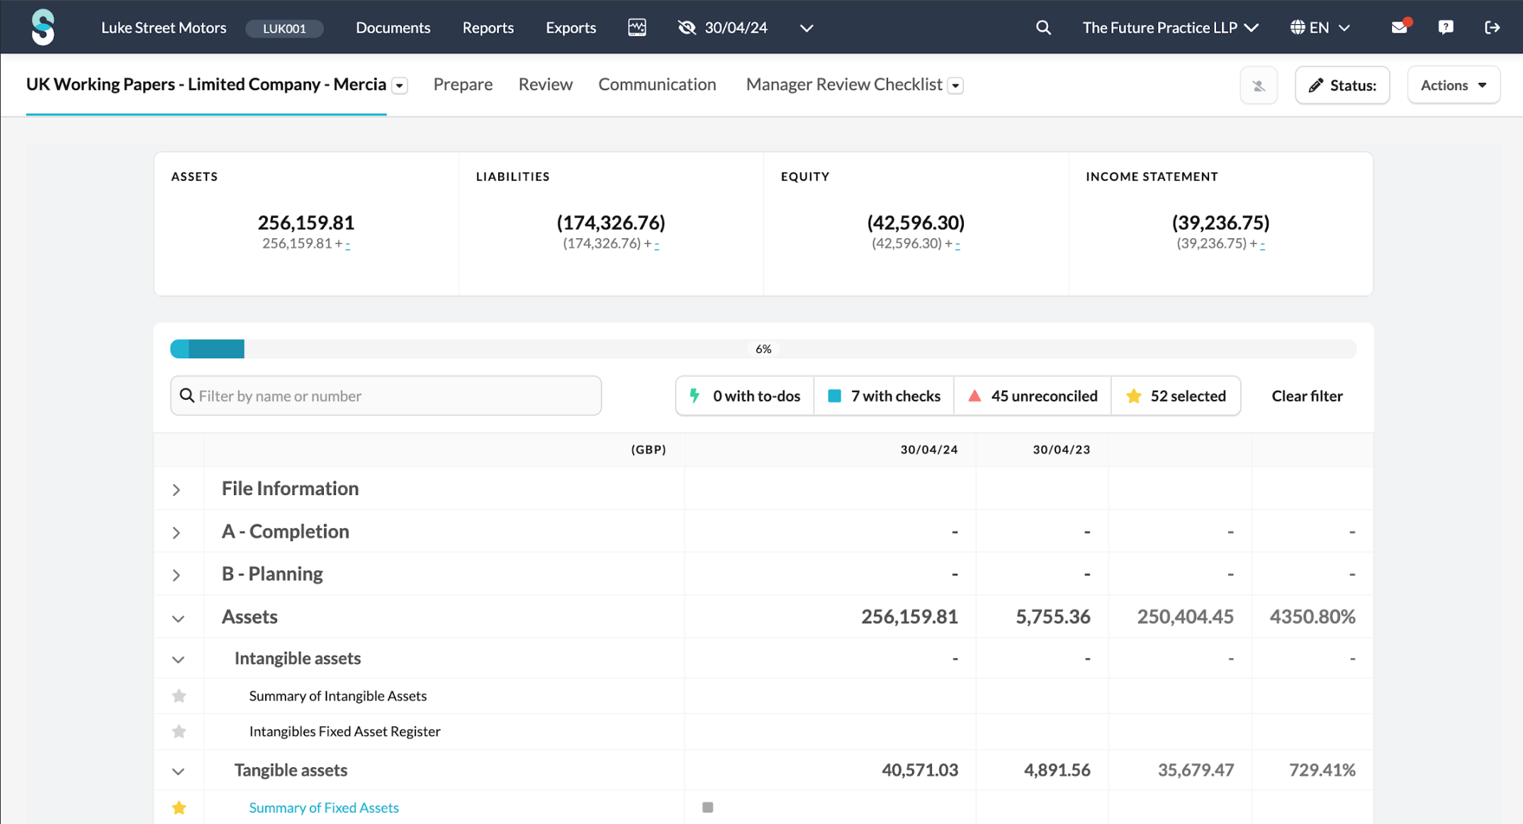Screen dimensions: 1523x824
Task: Open the Summary of Fixed Assets link
Action: click(323, 808)
